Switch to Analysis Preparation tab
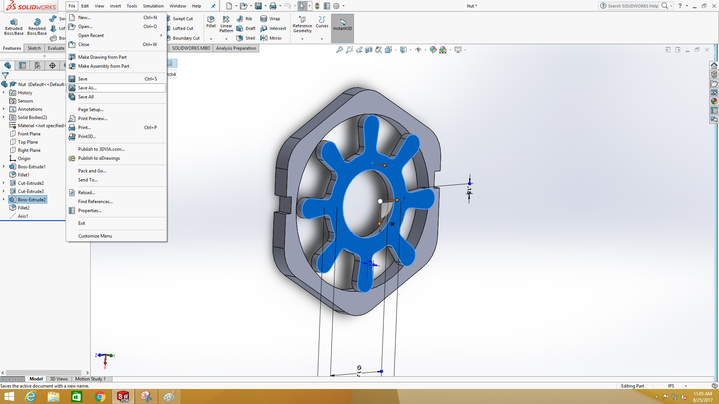 point(236,48)
